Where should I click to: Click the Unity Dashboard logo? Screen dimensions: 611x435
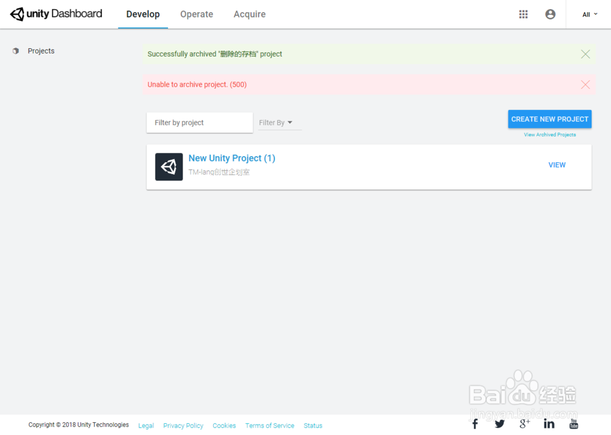click(x=56, y=14)
